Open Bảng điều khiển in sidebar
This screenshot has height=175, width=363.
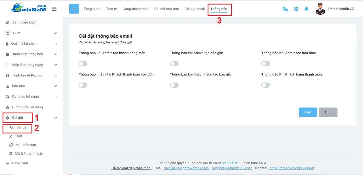tap(25, 22)
